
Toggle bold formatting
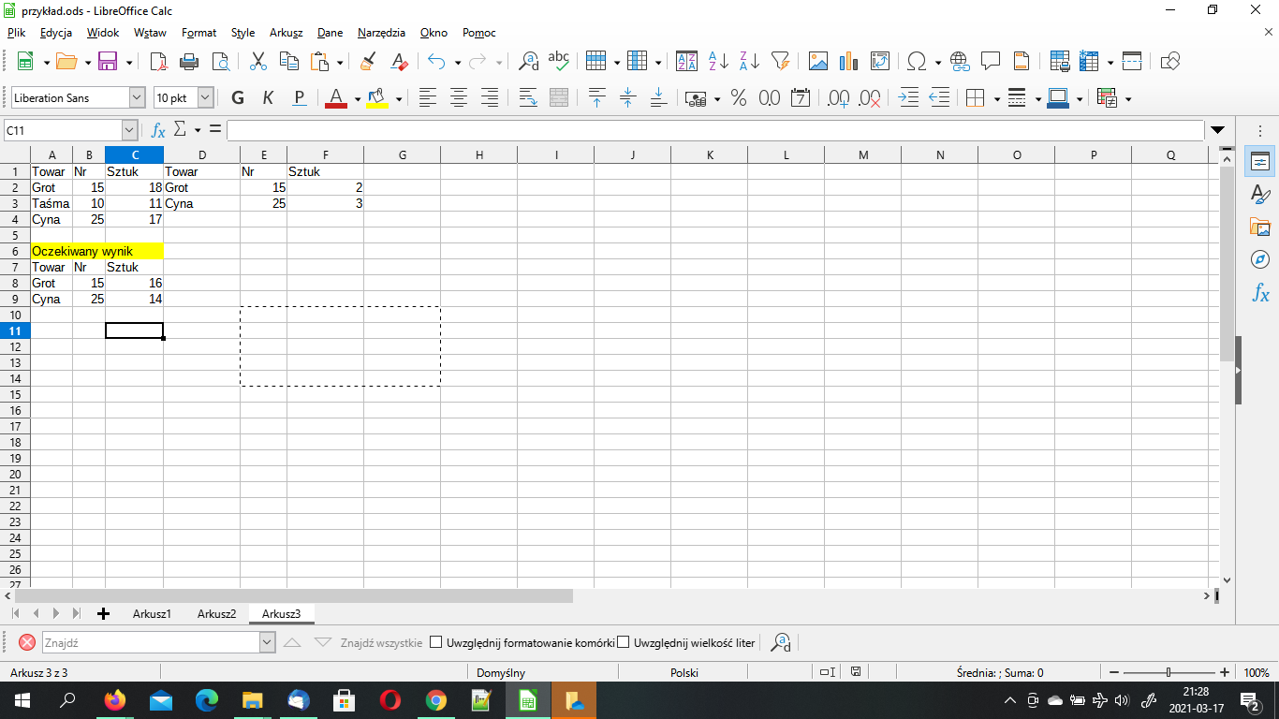pos(237,97)
